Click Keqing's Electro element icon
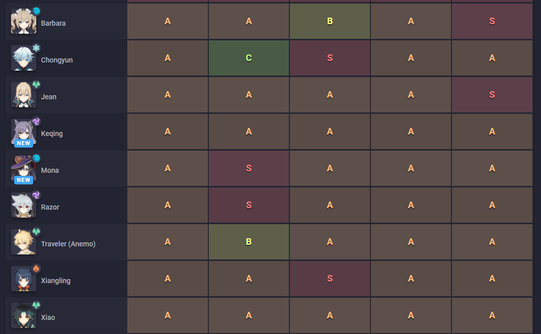541x334 pixels. click(36, 121)
